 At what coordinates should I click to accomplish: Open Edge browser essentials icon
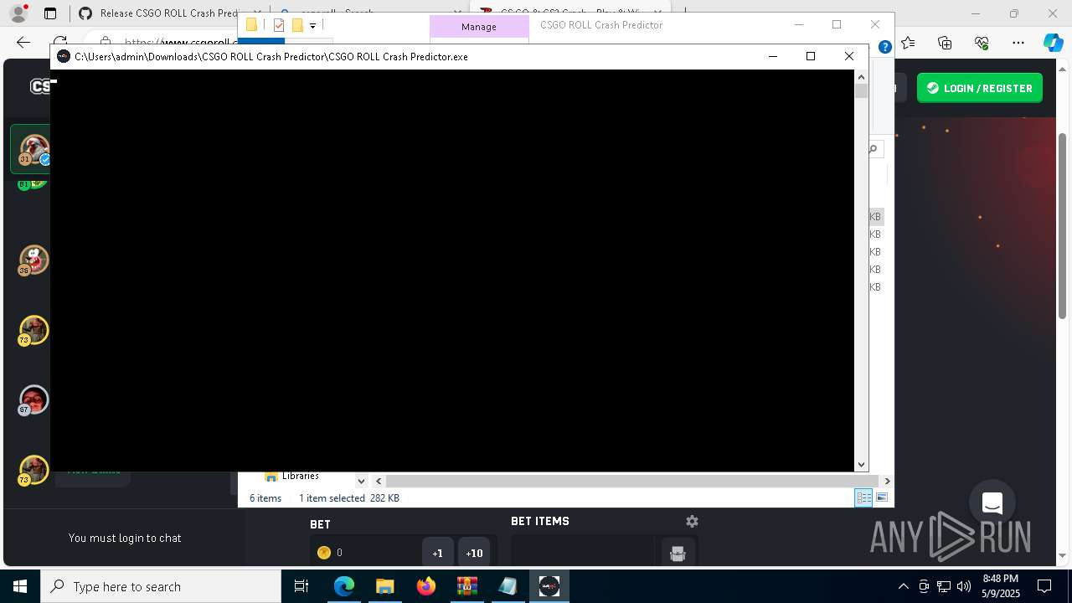pos(982,43)
